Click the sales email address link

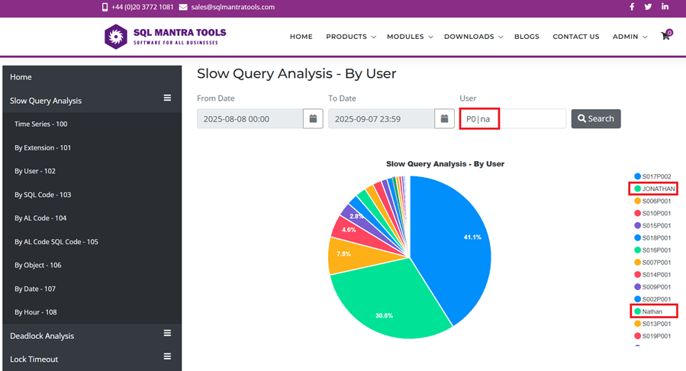click(x=233, y=7)
